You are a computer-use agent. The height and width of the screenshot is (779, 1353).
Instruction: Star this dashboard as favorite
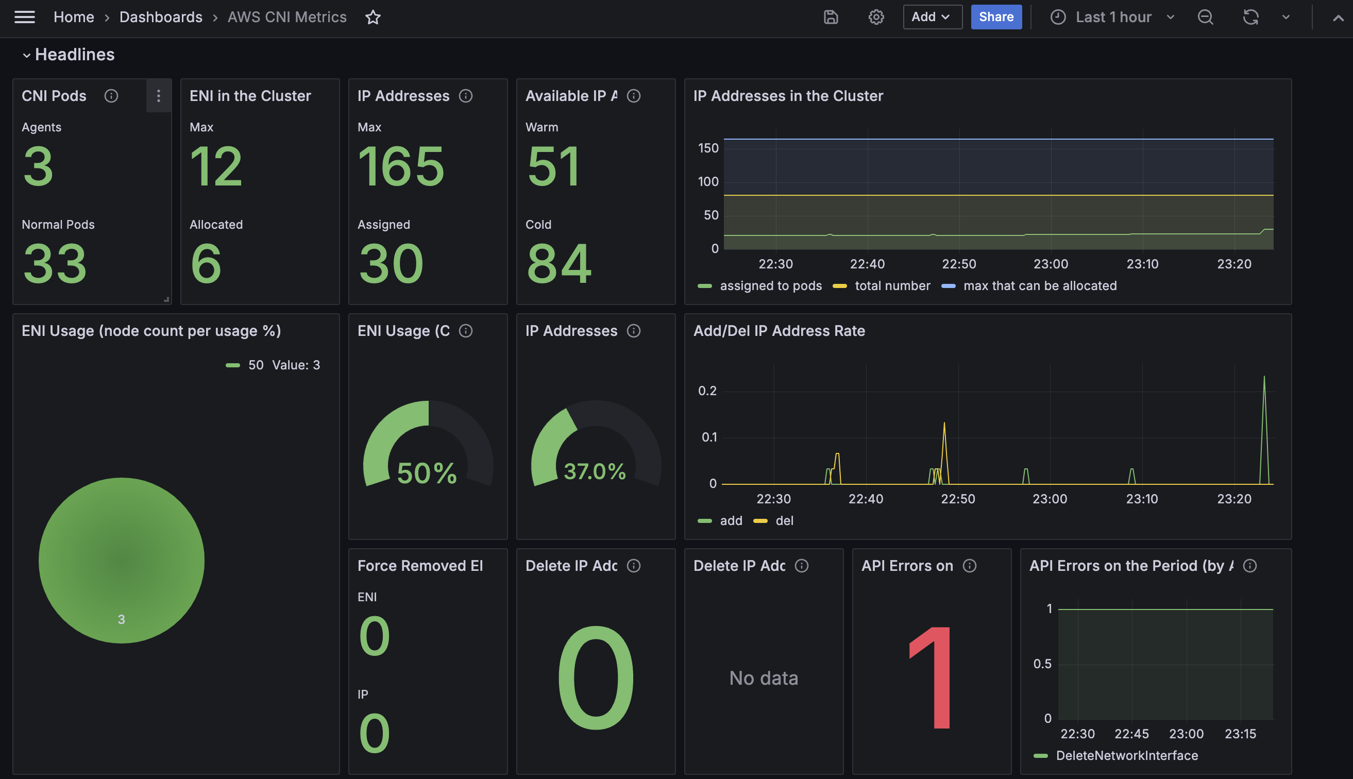373,17
